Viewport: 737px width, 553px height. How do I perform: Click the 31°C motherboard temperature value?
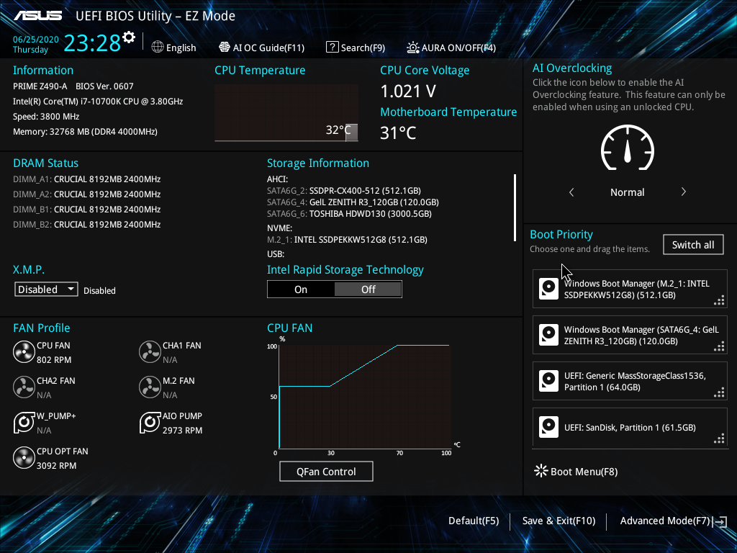pos(398,133)
